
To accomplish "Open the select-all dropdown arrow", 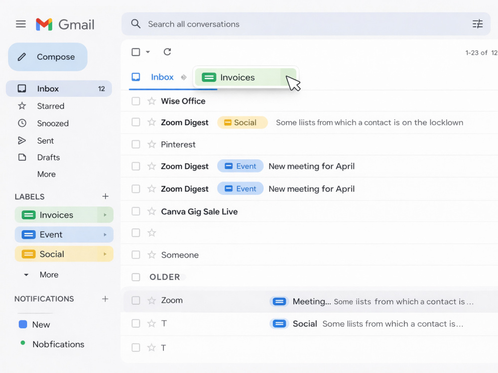I will tap(148, 52).
